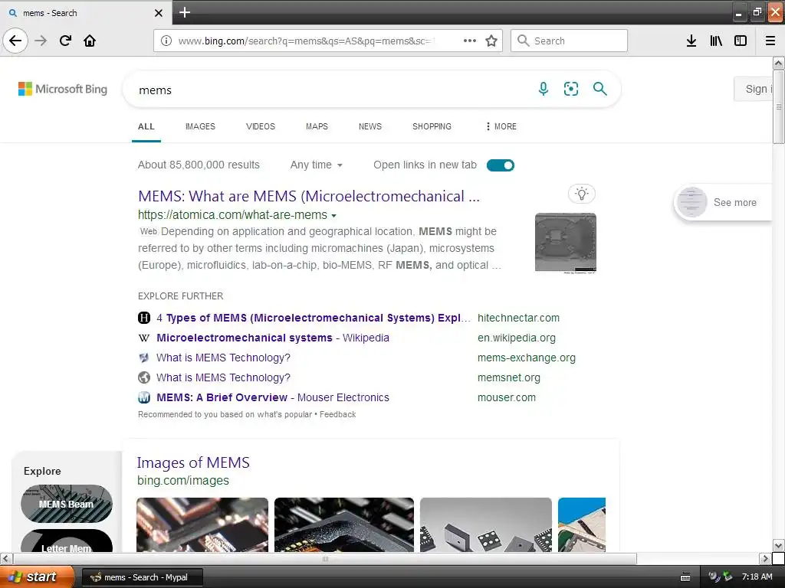Open Images of MEMS heading link
Image resolution: width=785 pixels, height=588 pixels.
(x=193, y=462)
